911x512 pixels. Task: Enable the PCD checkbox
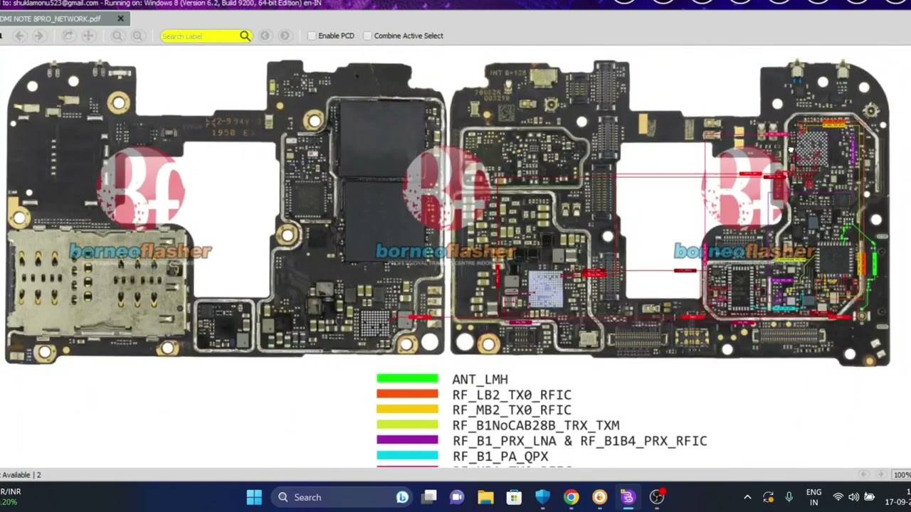312,36
